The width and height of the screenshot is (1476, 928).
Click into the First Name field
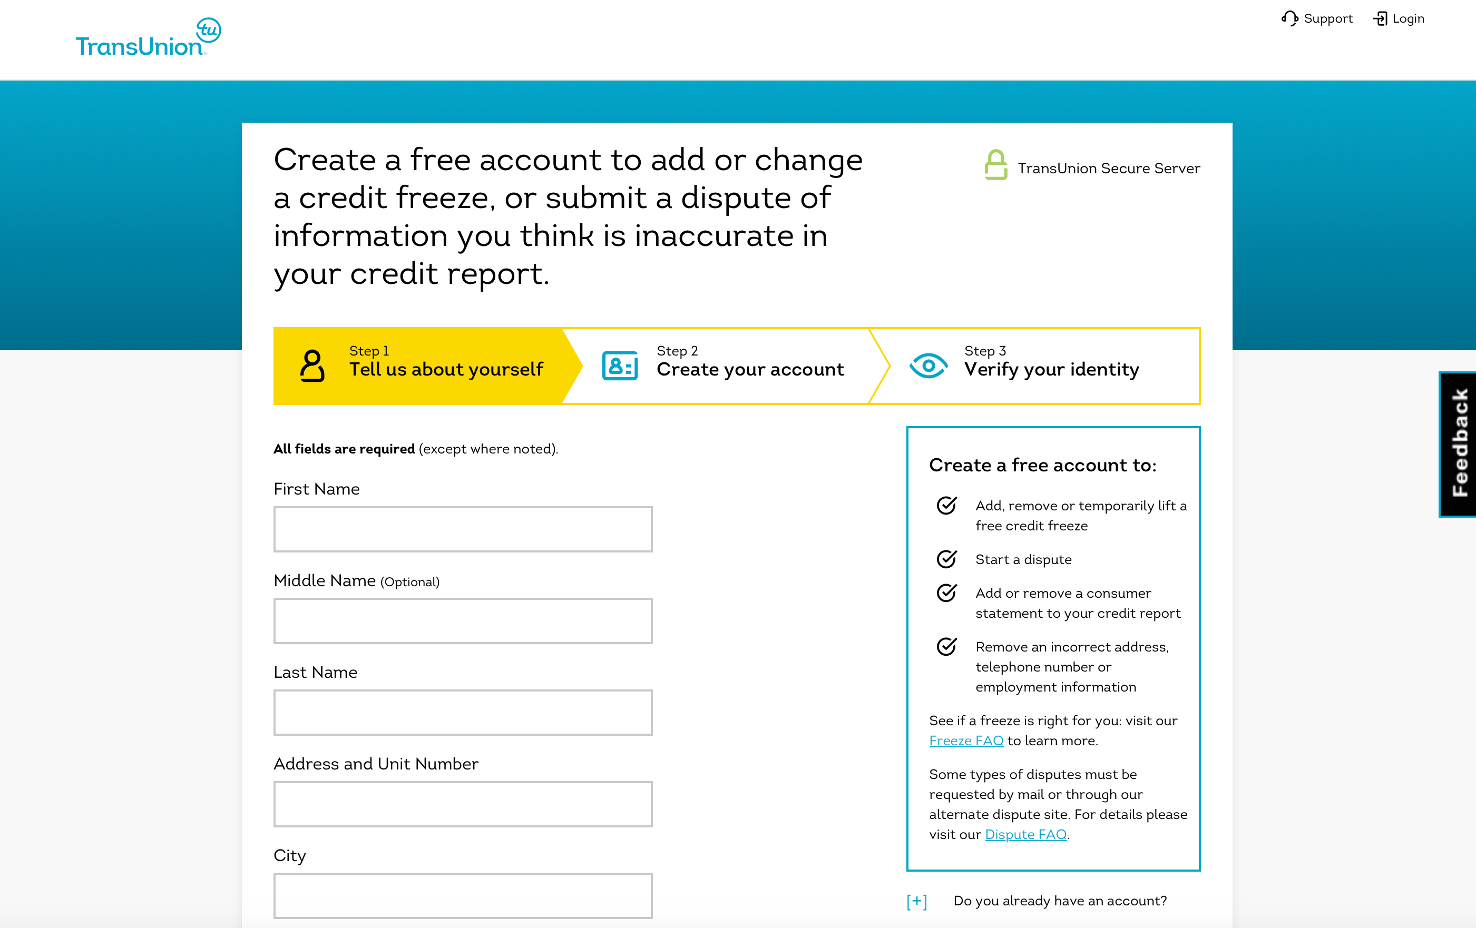[463, 529]
